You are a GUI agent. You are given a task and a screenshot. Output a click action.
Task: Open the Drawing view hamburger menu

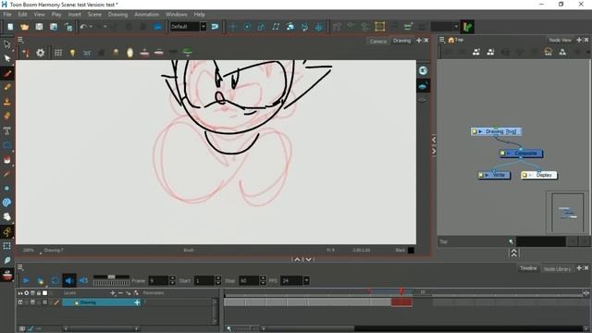[x=20, y=40]
